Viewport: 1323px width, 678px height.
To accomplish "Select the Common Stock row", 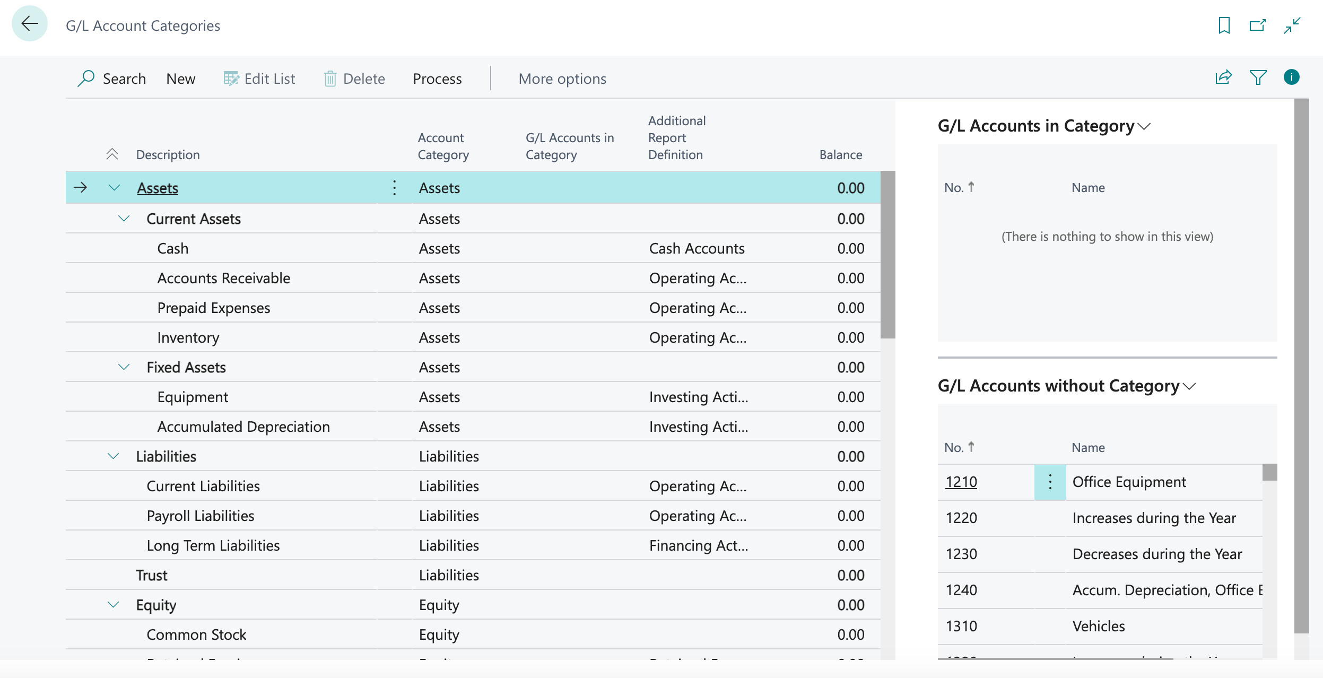I will [472, 634].
